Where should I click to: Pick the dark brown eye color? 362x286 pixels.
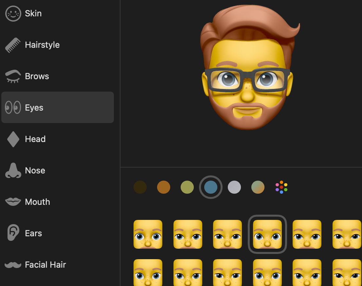coord(140,187)
